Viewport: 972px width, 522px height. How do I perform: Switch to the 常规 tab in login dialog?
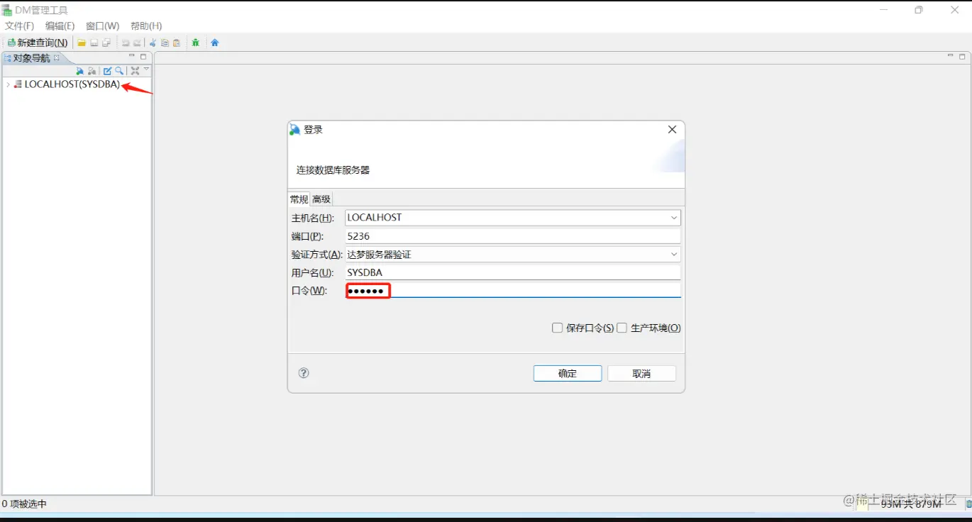coord(299,199)
